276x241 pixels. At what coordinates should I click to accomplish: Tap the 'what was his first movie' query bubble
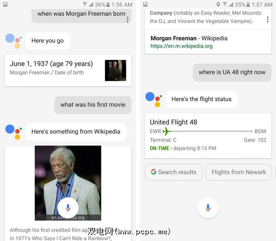93,105
